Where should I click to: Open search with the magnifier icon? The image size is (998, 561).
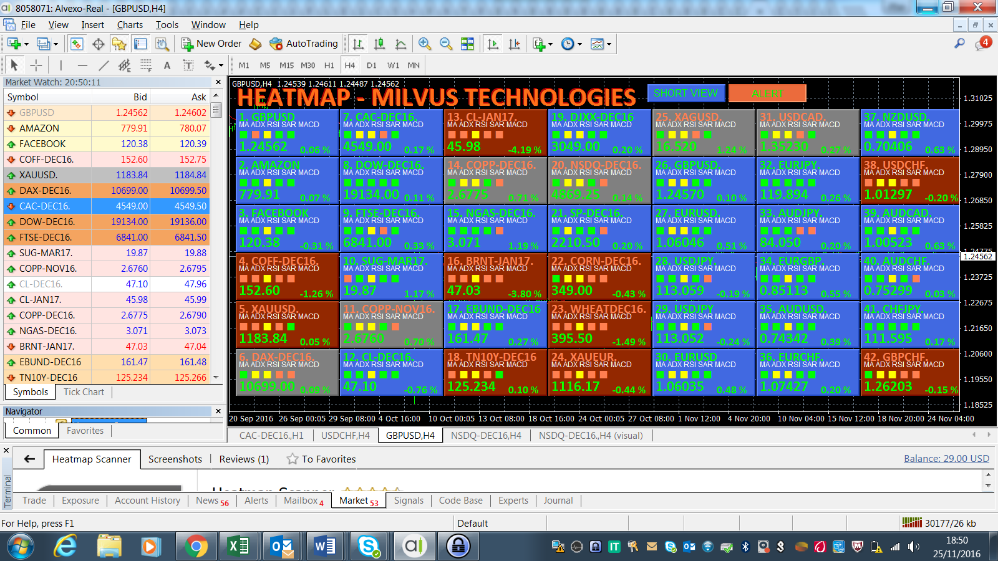[959, 43]
